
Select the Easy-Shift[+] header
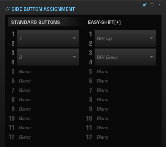click(x=104, y=22)
